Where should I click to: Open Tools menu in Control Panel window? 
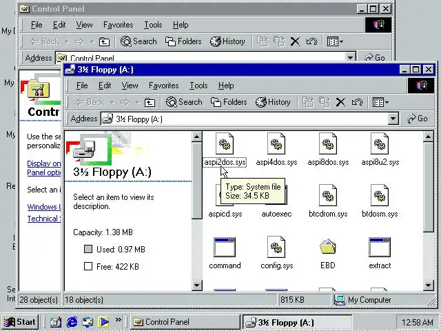(153, 25)
